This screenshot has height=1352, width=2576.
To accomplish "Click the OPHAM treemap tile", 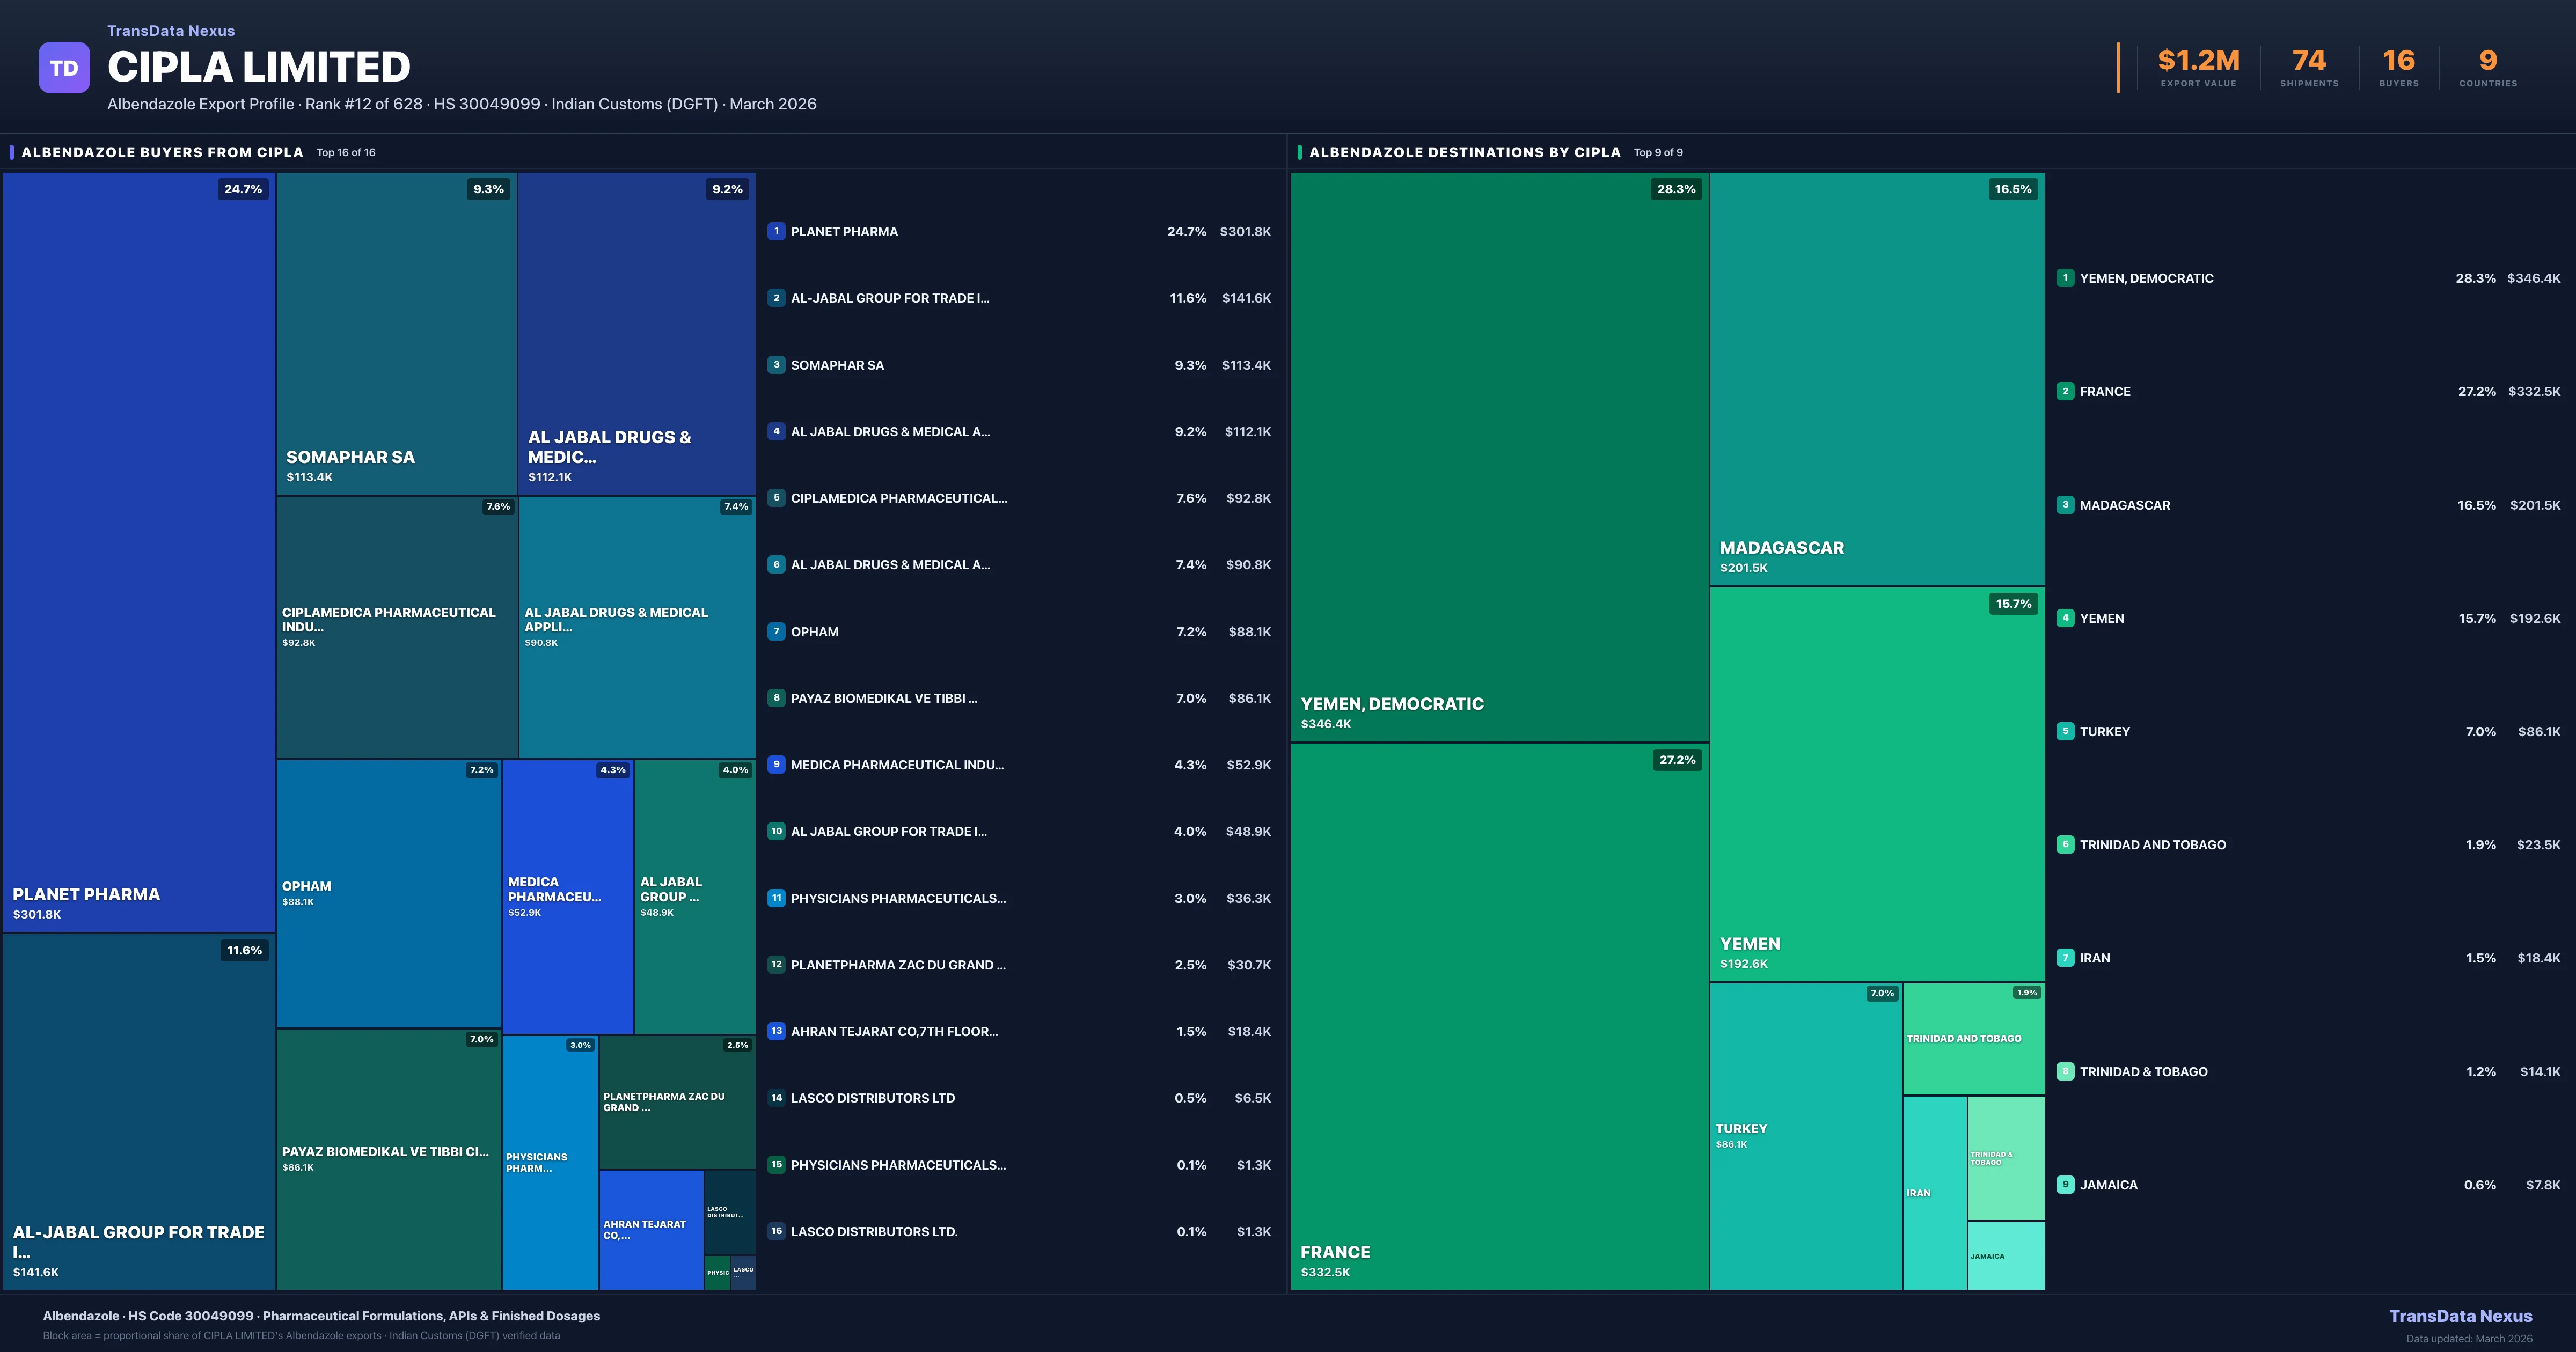I will click(388, 893).
